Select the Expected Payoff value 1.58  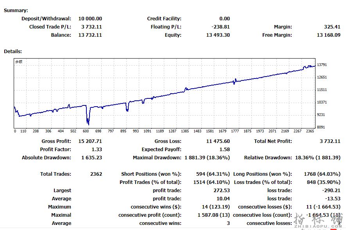[x=224, y=149]
